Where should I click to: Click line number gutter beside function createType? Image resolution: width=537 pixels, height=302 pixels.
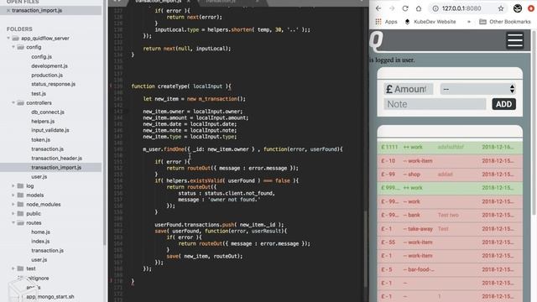point(118,86)
